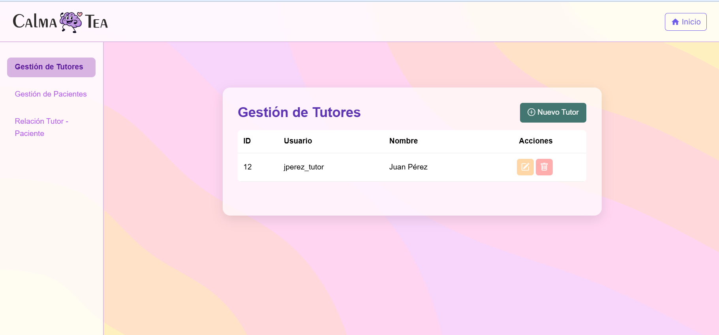This screenshot has width=719, height=335.
Task: Click the ID column header
Action: pos(247,141)
